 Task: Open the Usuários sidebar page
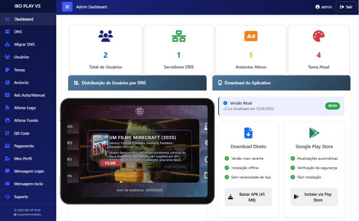[28, 57]
